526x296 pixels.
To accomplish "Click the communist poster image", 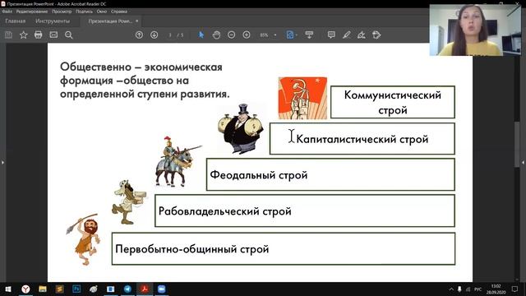I will [302, 98].
